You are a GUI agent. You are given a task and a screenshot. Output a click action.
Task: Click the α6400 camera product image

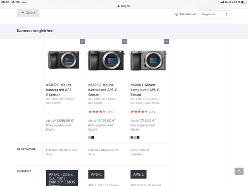tap(64, 60)
